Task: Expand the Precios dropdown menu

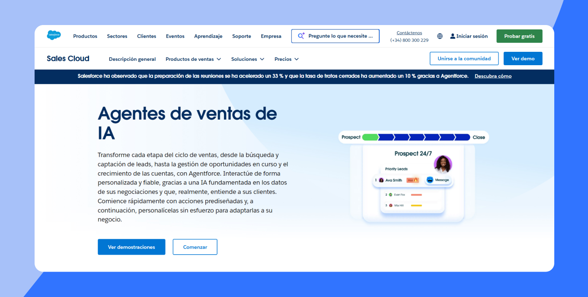Action: click(286, 59)
